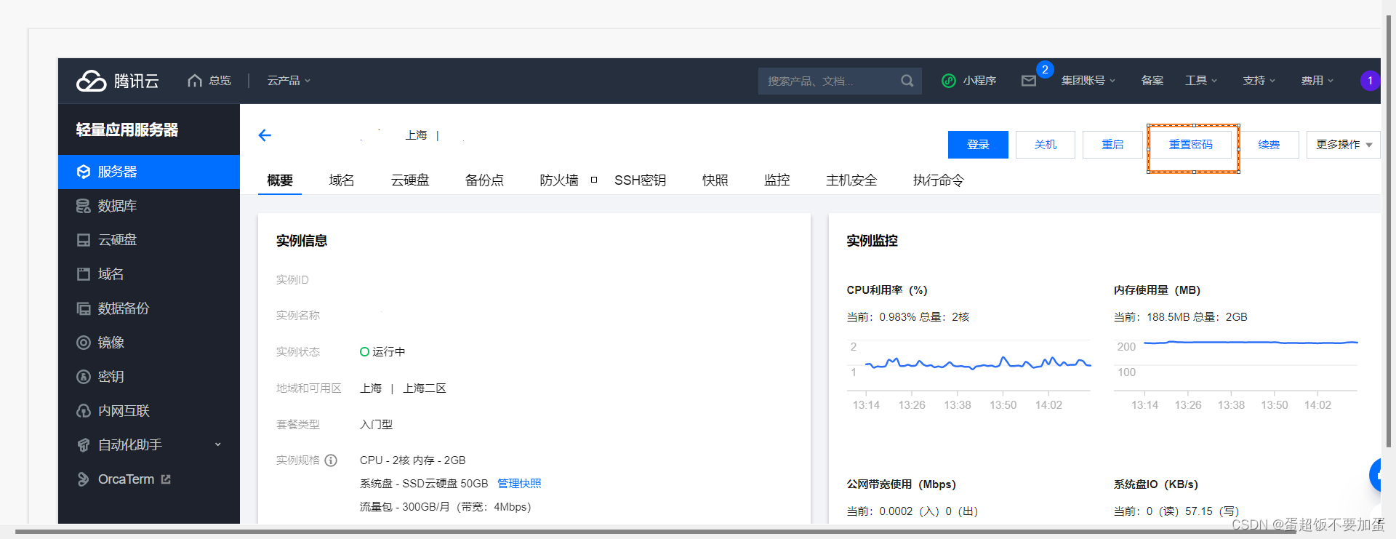Click the 密钥 sidebar icon

84,377
